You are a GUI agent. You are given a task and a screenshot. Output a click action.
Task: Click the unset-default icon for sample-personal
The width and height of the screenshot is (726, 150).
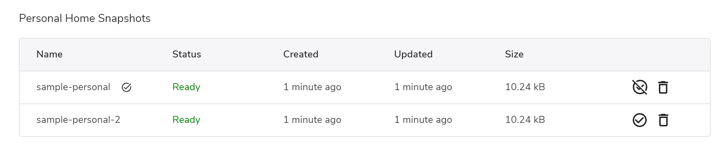point(640,87)
